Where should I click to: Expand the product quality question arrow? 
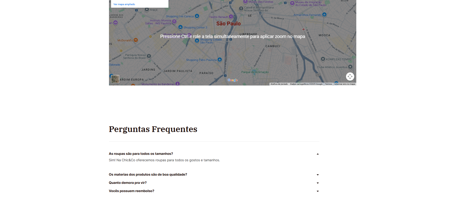318,175
